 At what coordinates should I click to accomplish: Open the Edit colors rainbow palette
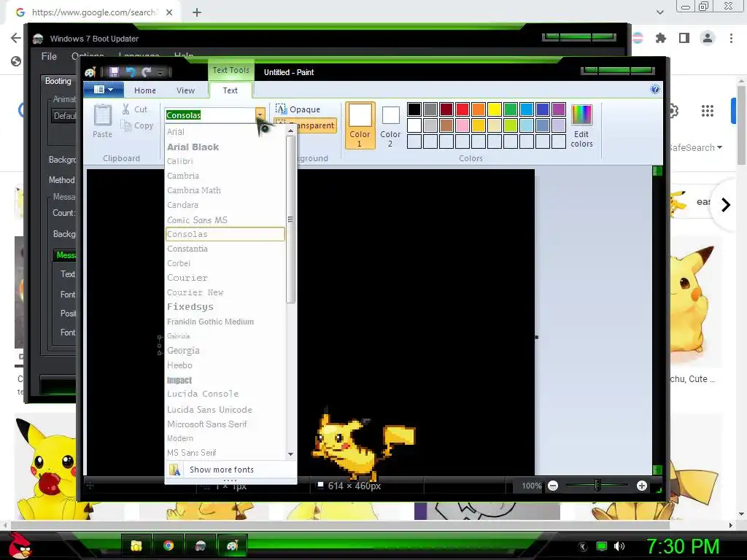(x=581, y=114)
